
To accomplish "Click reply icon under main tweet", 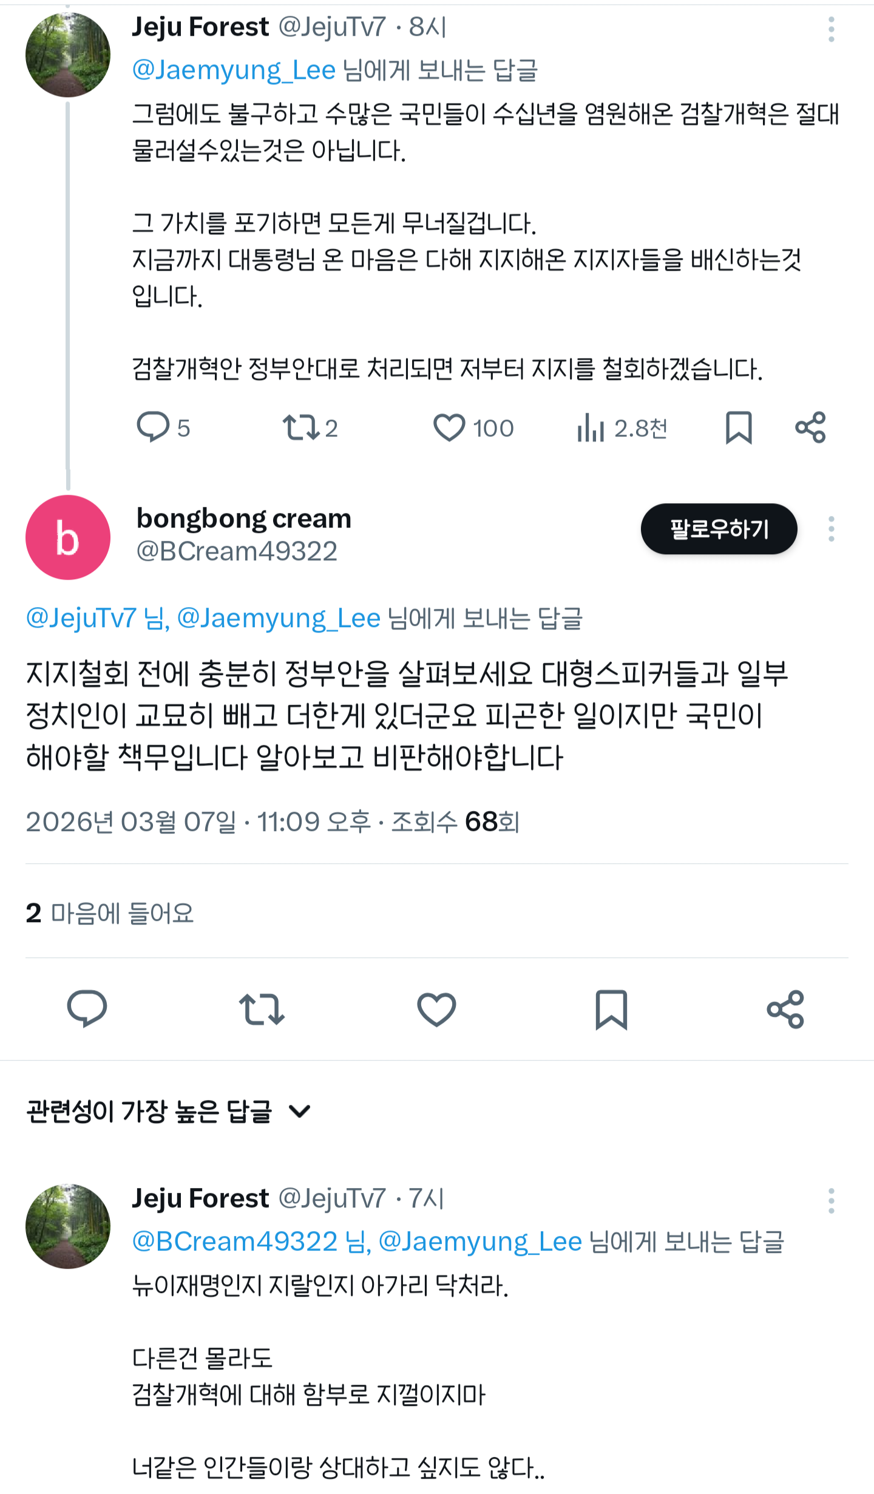I will 87,1009.
